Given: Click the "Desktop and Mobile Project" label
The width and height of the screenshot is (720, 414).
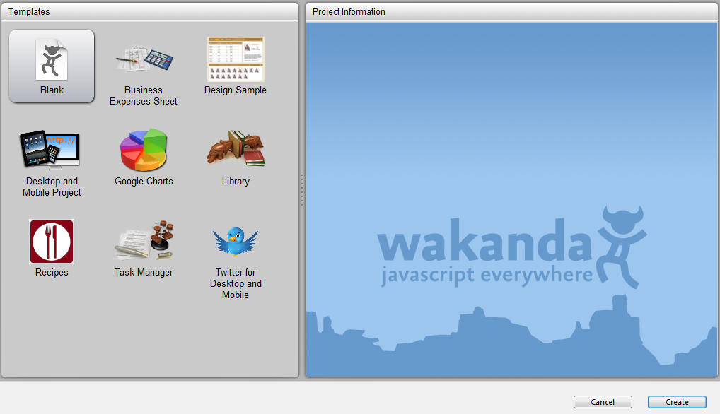Looking at the screenshot, I should click(x=52, y=187).
